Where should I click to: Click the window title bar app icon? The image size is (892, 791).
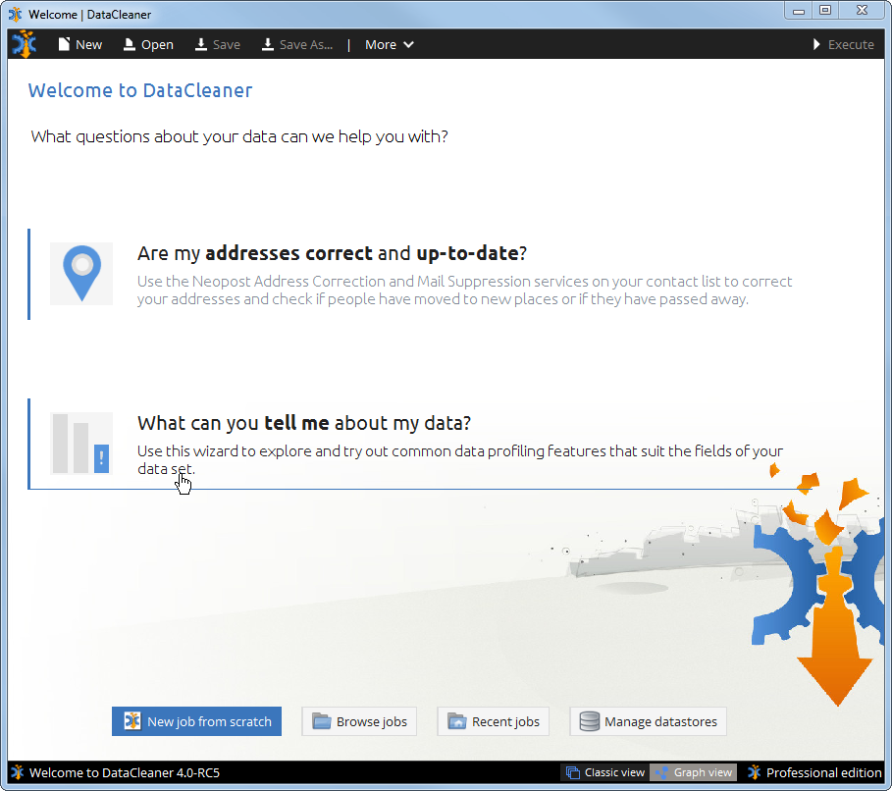pos(16,14)
